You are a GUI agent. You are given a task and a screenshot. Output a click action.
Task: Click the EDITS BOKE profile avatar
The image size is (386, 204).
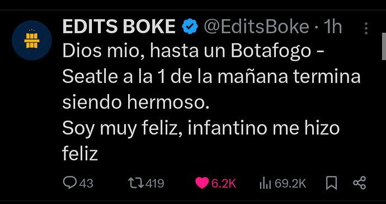[32, 40]
